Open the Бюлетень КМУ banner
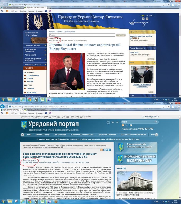181x204 pixels. 136,159
